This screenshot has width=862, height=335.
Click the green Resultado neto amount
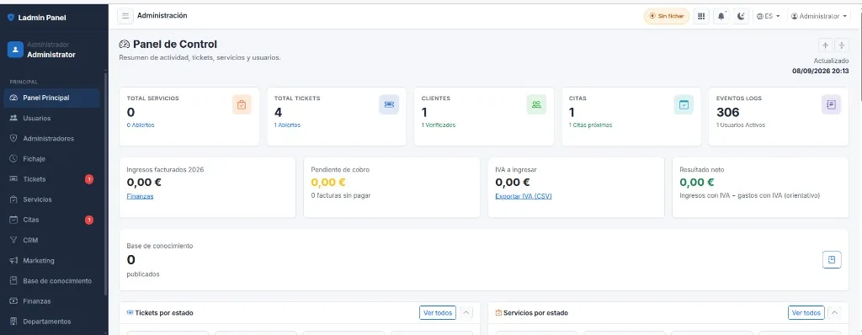696,183
